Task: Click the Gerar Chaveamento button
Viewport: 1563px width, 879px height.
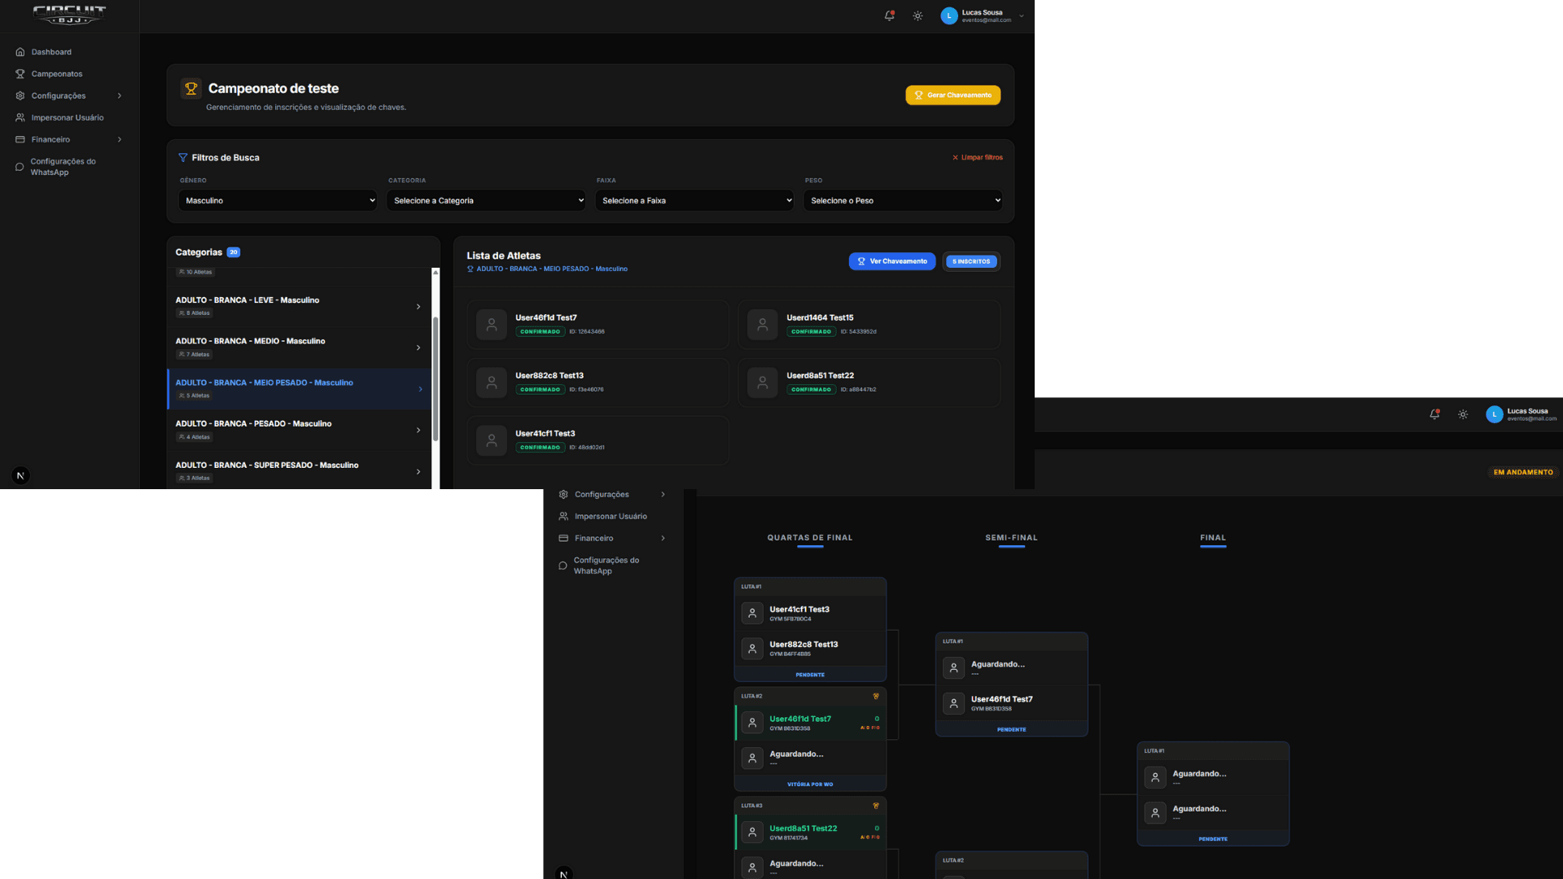Action: click(x=952, y=95)
